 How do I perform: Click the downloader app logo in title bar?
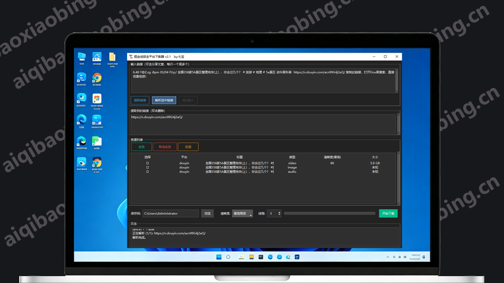131,57
